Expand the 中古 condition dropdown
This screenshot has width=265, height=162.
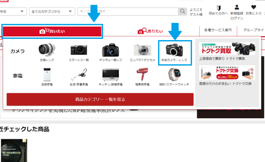(13, 11)
